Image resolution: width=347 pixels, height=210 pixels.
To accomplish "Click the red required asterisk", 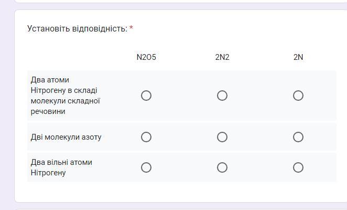I will (x=131, y=28).
